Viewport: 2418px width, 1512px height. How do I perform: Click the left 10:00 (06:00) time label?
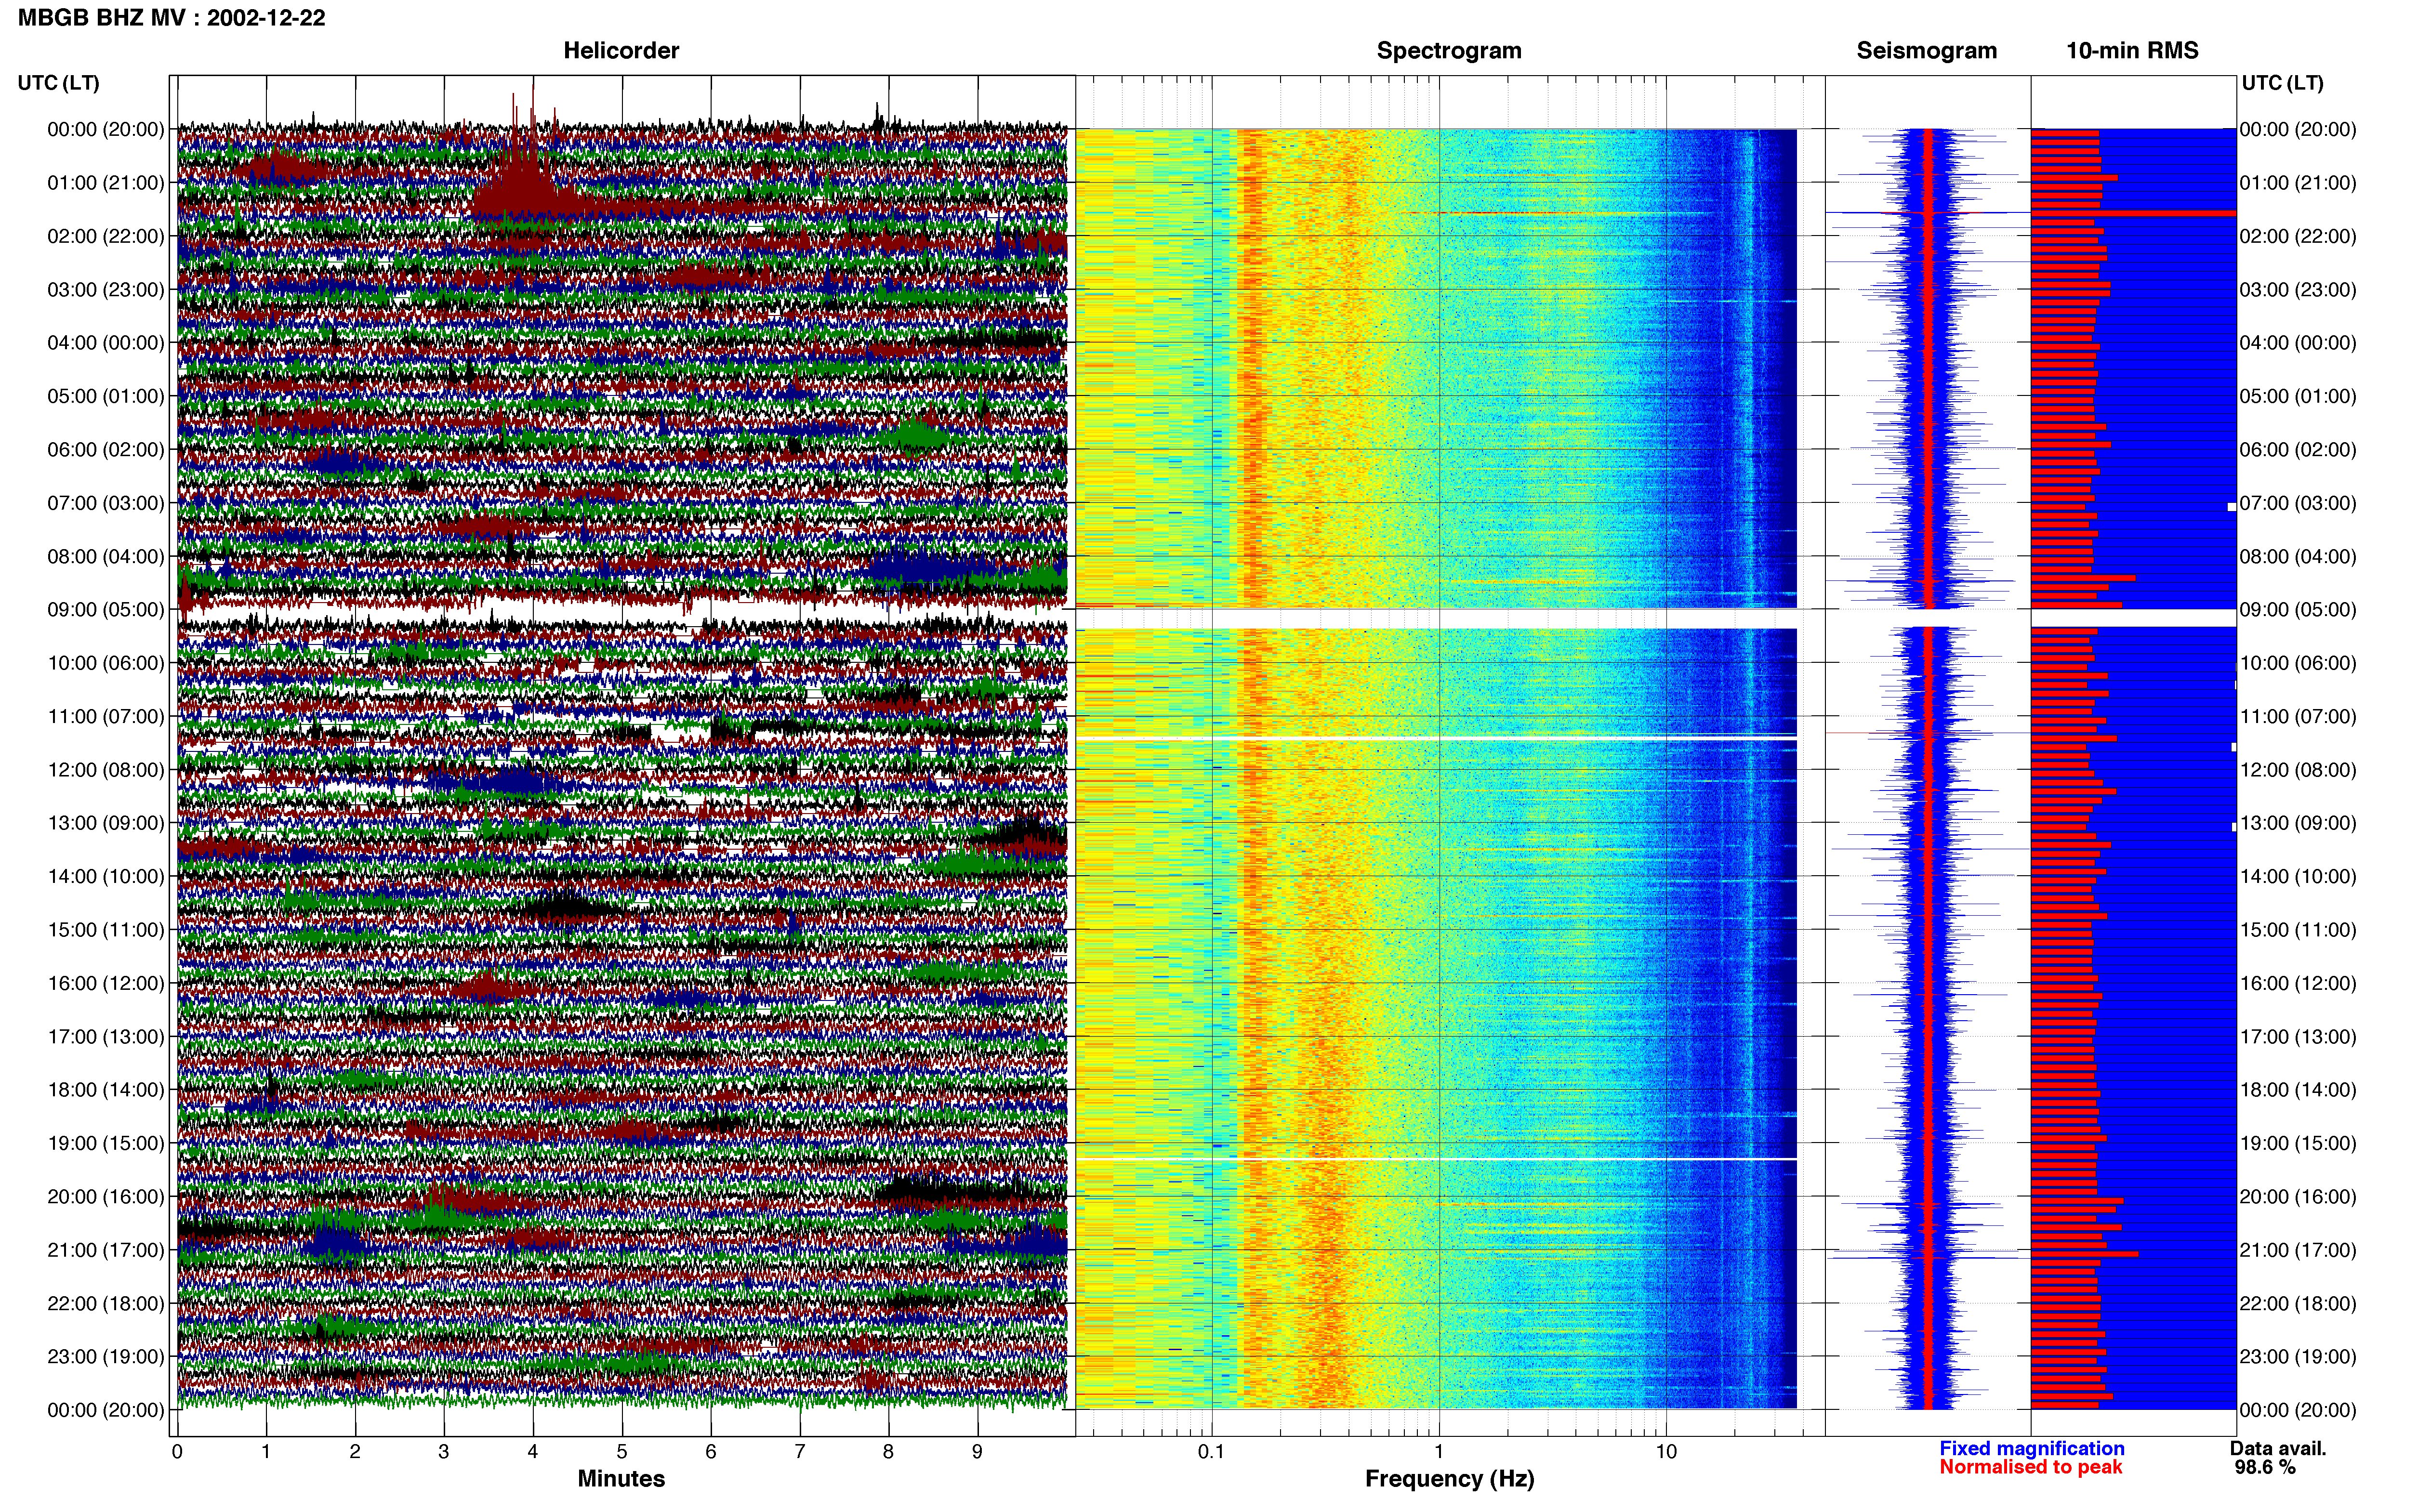pos(106,663)
